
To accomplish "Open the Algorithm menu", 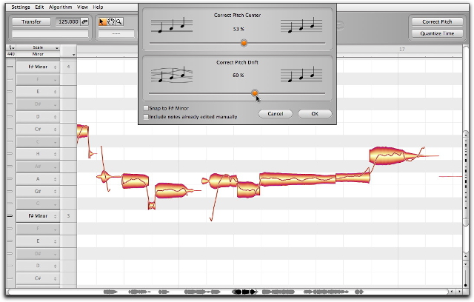I will (x=61, y=7).
